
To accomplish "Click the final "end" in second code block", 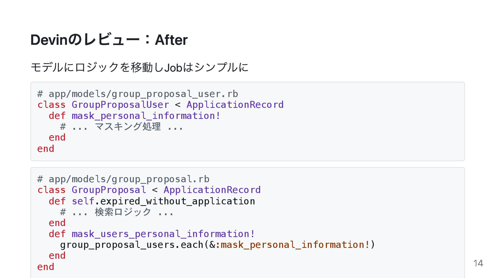I will click(46, 267).
